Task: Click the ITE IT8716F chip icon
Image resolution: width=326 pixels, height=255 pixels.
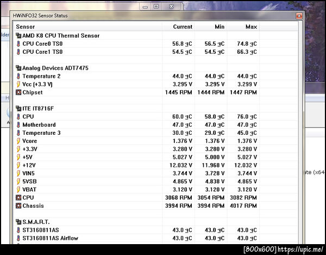Action: (18, 109)
